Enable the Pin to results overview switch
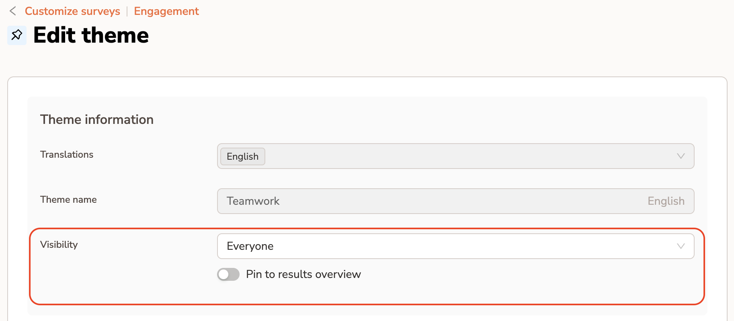Image resolution: width=734 pixels, height=321 pixels. pyautogui.click(x=228, y=274)
